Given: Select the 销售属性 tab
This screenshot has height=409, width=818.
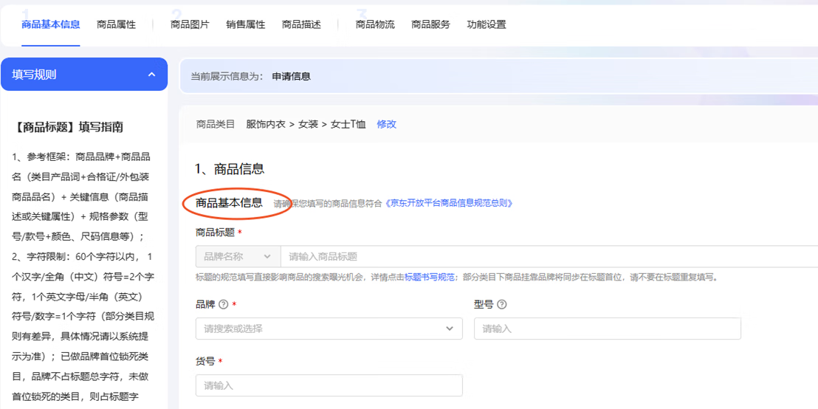Looking at the screenshot, I should pos(245,24).
